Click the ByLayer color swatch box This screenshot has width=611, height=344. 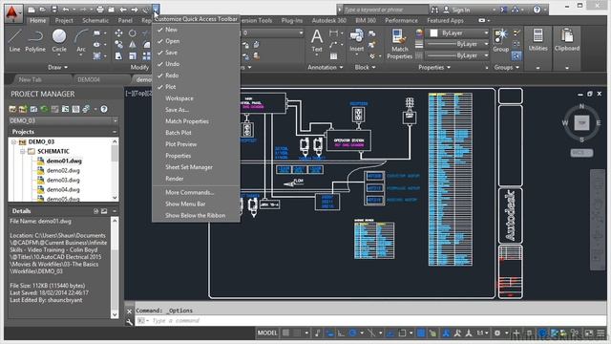tap(433, 33)
